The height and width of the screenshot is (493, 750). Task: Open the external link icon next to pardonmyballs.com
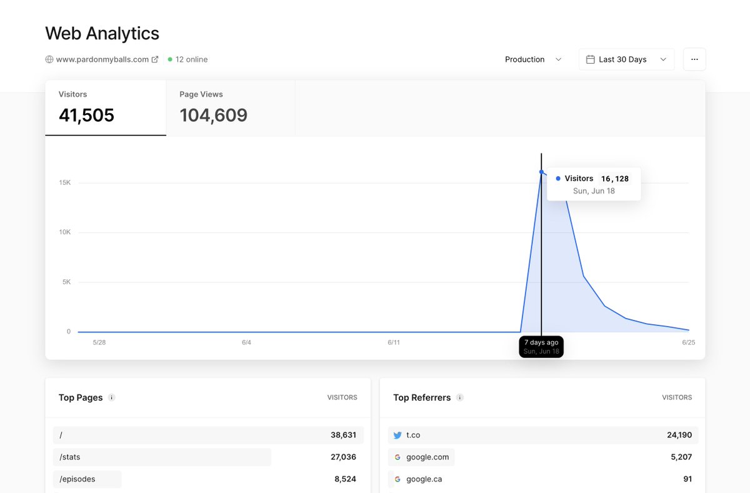pos(155,59)
